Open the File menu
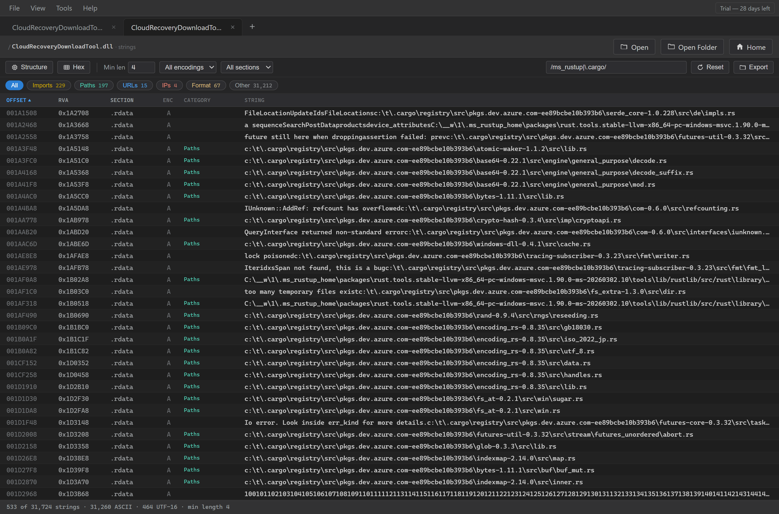This screenshot has width=779, height=514. [x=14, y=8]
